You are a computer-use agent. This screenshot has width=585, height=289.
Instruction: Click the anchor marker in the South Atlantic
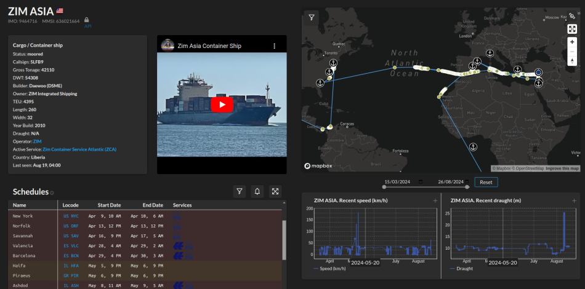tap(473, 147)
